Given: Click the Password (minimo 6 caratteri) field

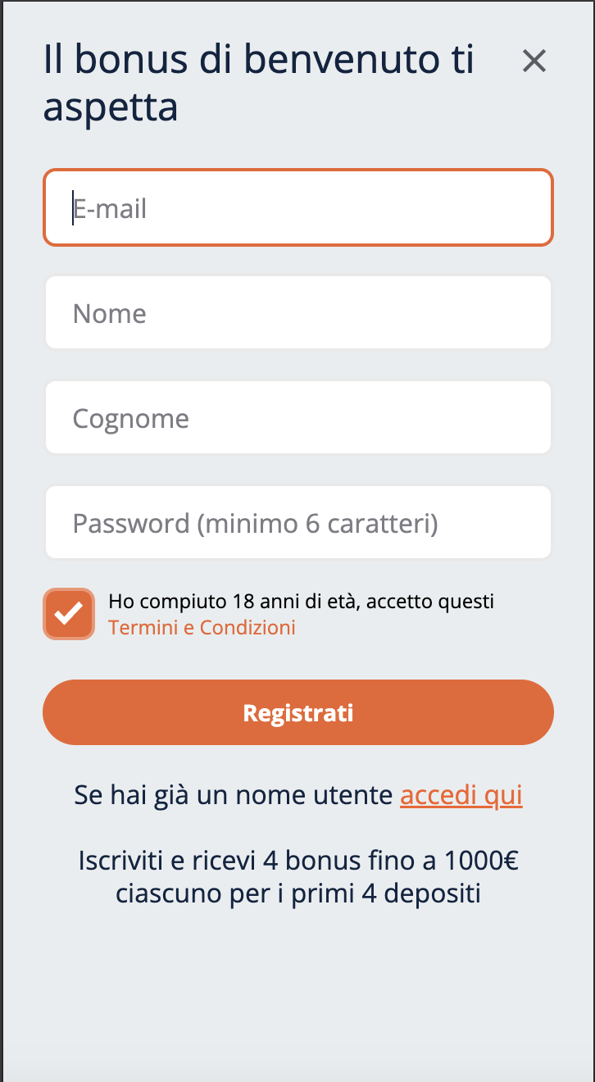Looking at the screenshot, I should click(x=298, y=522).
